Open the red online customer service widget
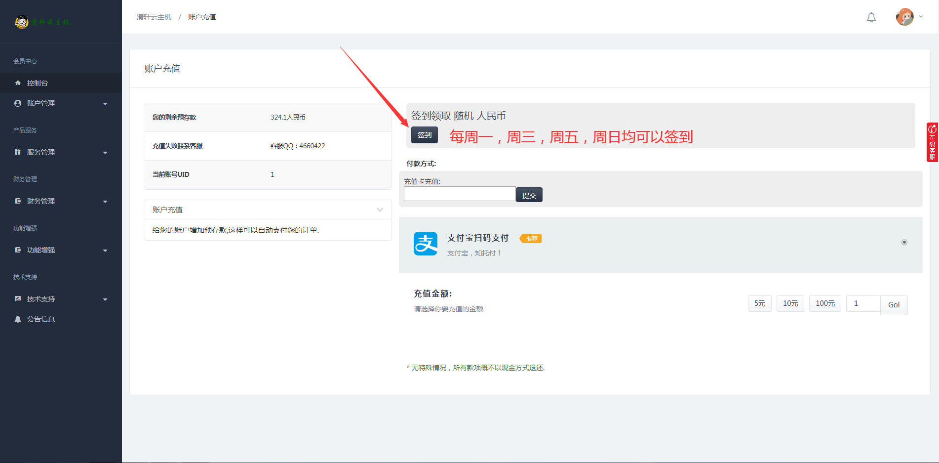This screenshot has width=939, height=463. (x=932, y=142)
